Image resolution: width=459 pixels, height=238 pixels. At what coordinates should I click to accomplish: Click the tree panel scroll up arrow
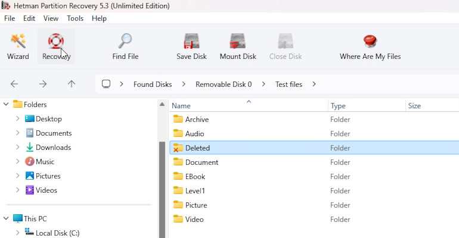click(162, 104)
